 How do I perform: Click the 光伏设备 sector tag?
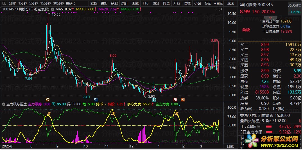tap(295, 5)
